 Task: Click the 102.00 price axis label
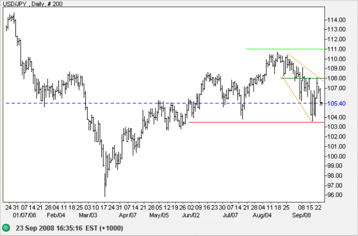pos(336,136)
